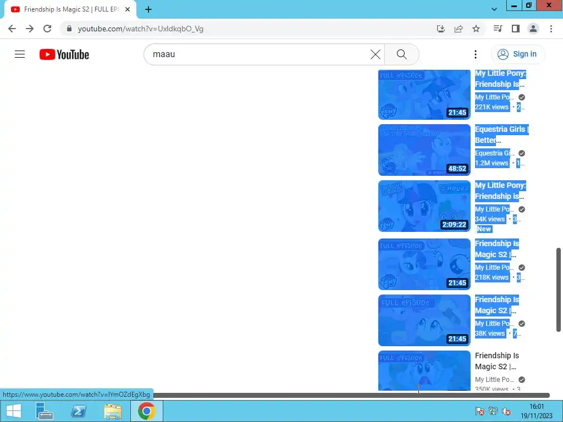The image size is (563, 422).
Task: Click the Equestria Girls | Better title
Action: click(x=501, y=135)
